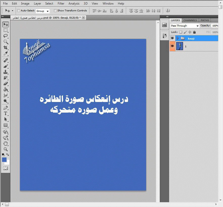Image resolution: width=223 pixels, height=207 pixels.
Task: Enable the Auto-Select checkbox
Action: click(18, 11)
